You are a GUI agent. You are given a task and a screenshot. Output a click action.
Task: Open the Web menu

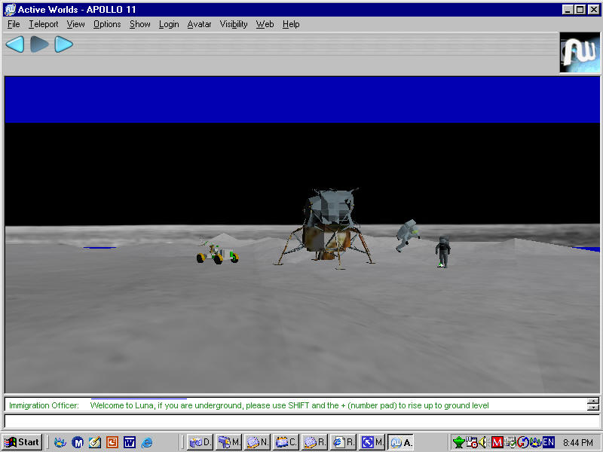(x=265, y=24)
